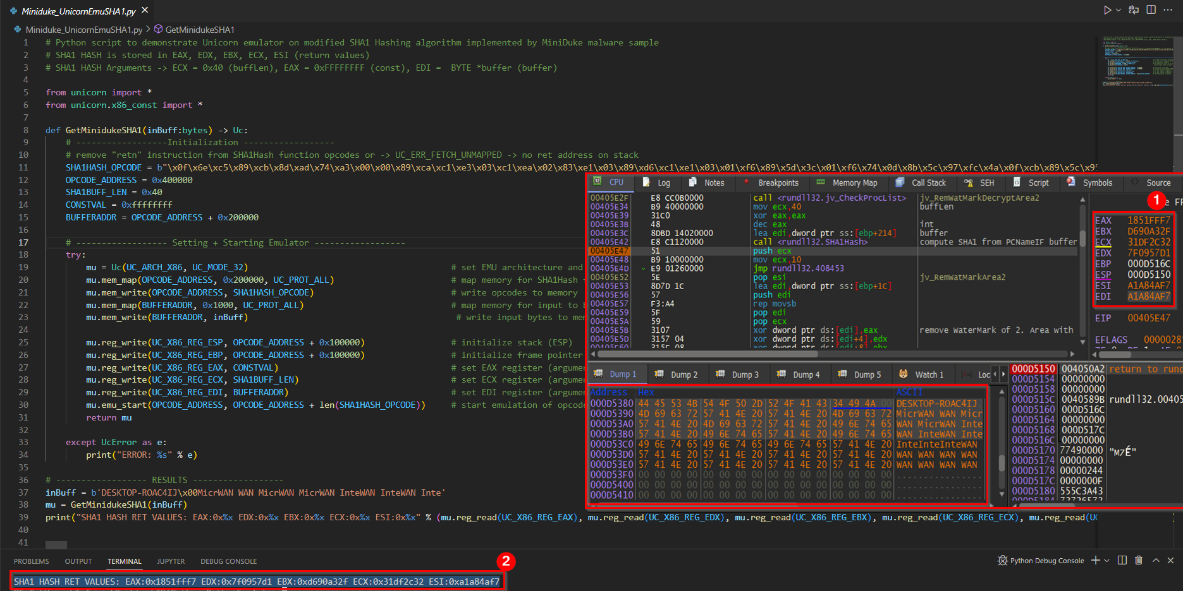Open the CPU tab in debugger
The image size is (1183, 591).
tap(610, 182)
